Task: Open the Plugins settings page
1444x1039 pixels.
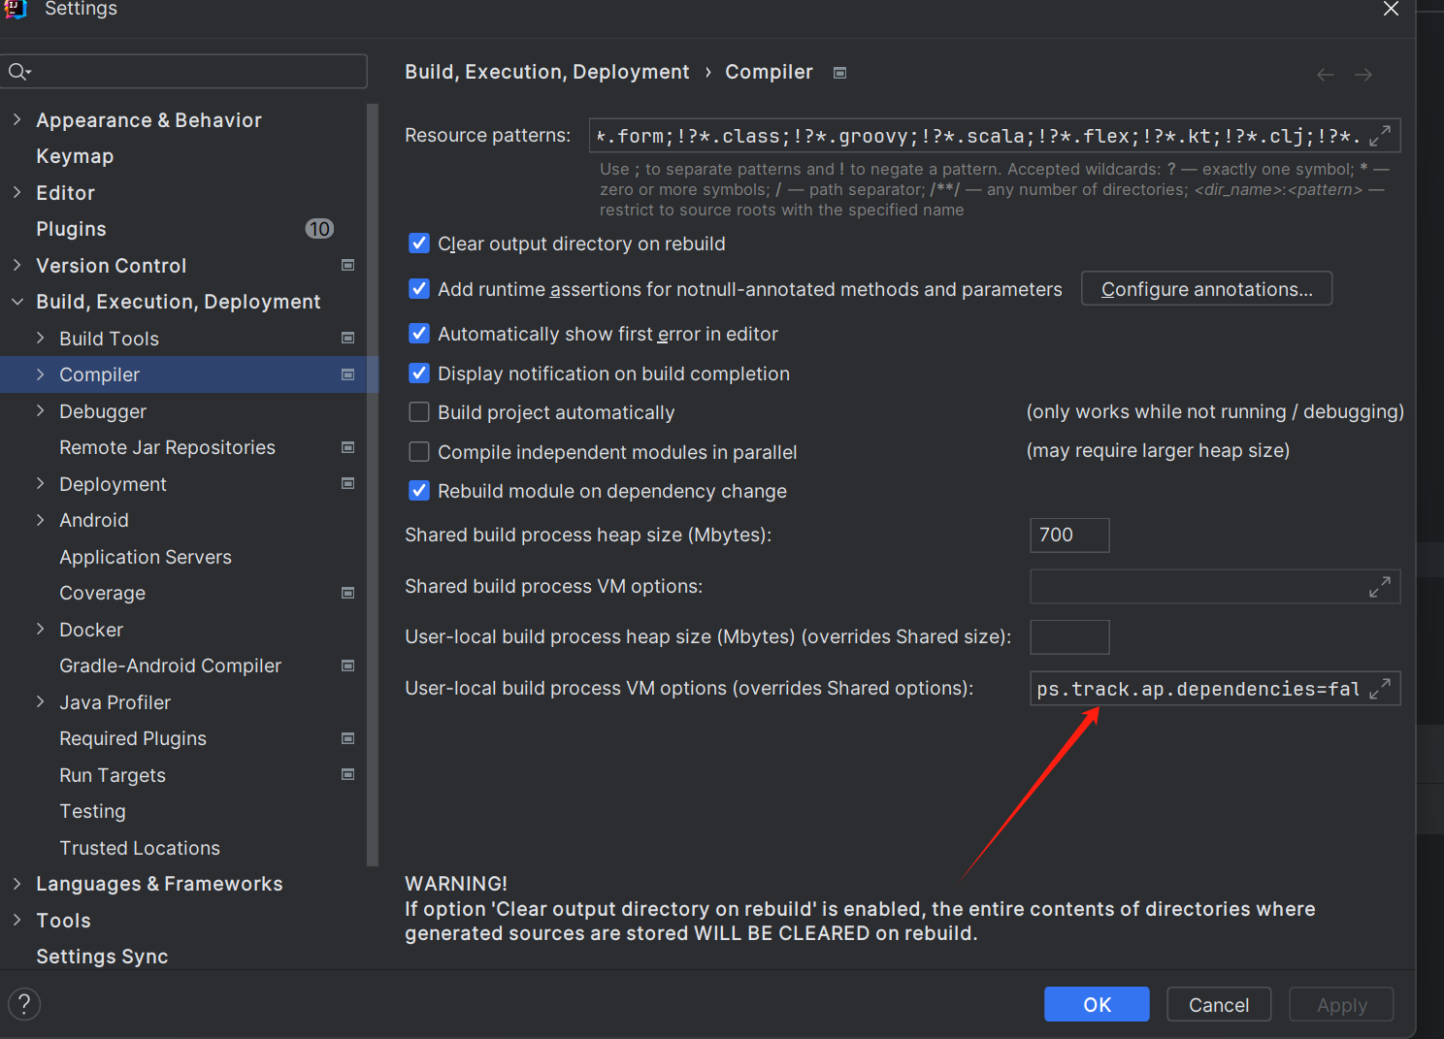Action: (x=72, y=229)
